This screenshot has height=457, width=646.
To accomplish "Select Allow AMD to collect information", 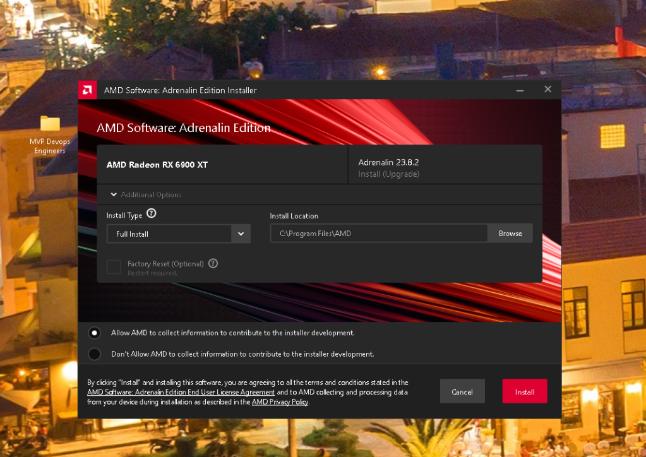I will 94,333.
